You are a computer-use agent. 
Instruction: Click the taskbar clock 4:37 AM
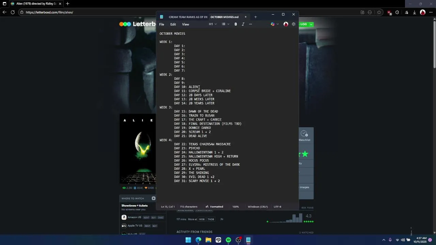420,240
